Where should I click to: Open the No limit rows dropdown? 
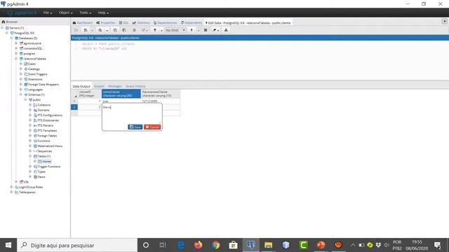point(175,30)
